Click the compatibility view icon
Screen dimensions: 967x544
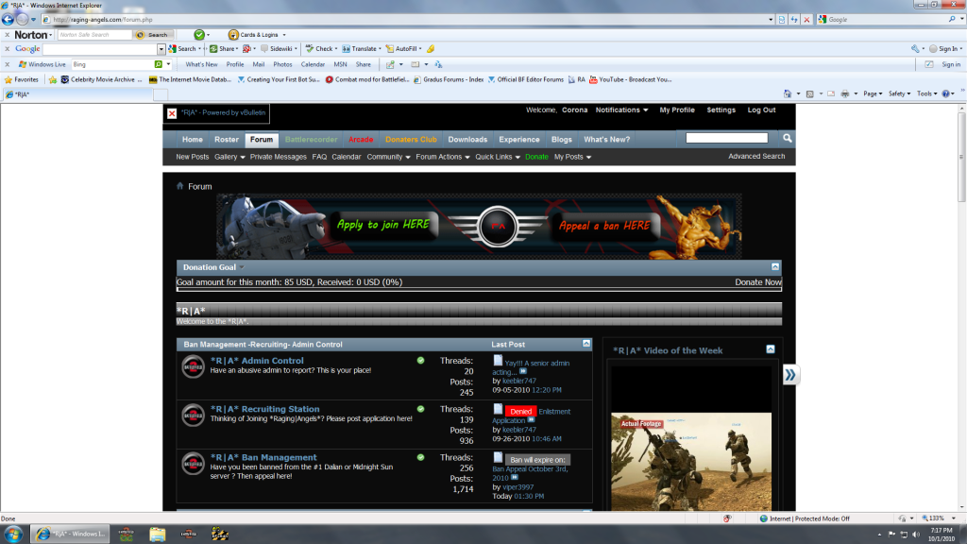click(x=782, y=20)
